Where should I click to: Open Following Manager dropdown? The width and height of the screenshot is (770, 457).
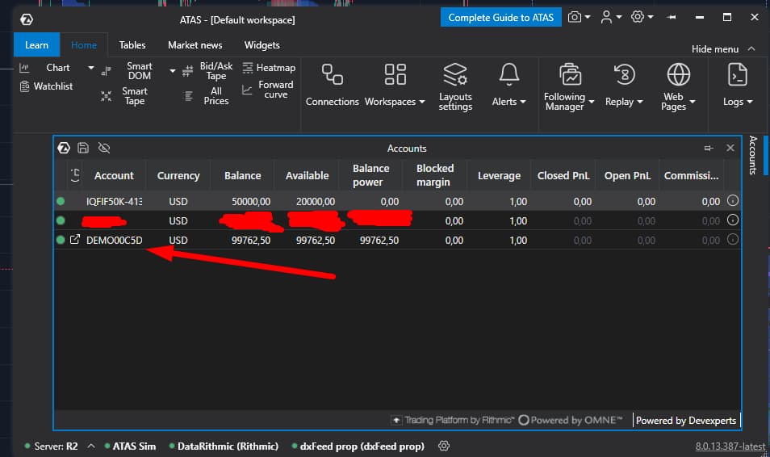click(569, 86)
